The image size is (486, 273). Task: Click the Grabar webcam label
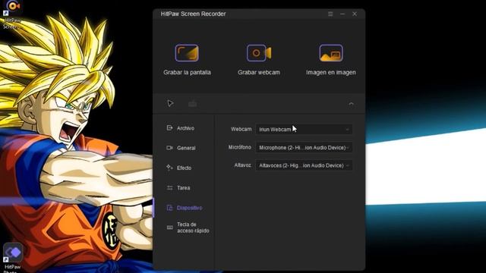click(259, 73)
